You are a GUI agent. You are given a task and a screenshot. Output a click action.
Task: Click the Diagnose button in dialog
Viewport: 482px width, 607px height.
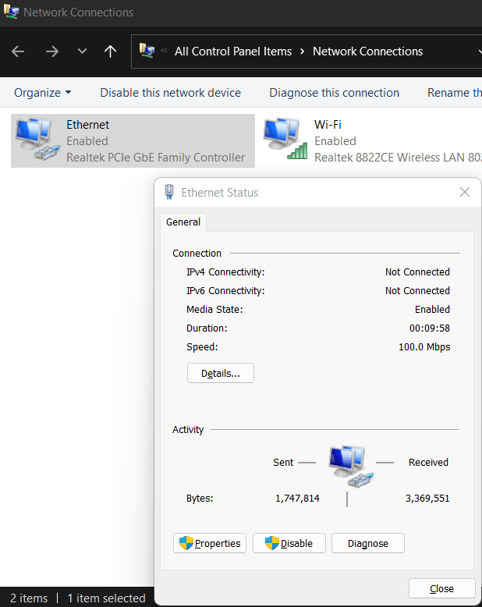pos(368,543)
